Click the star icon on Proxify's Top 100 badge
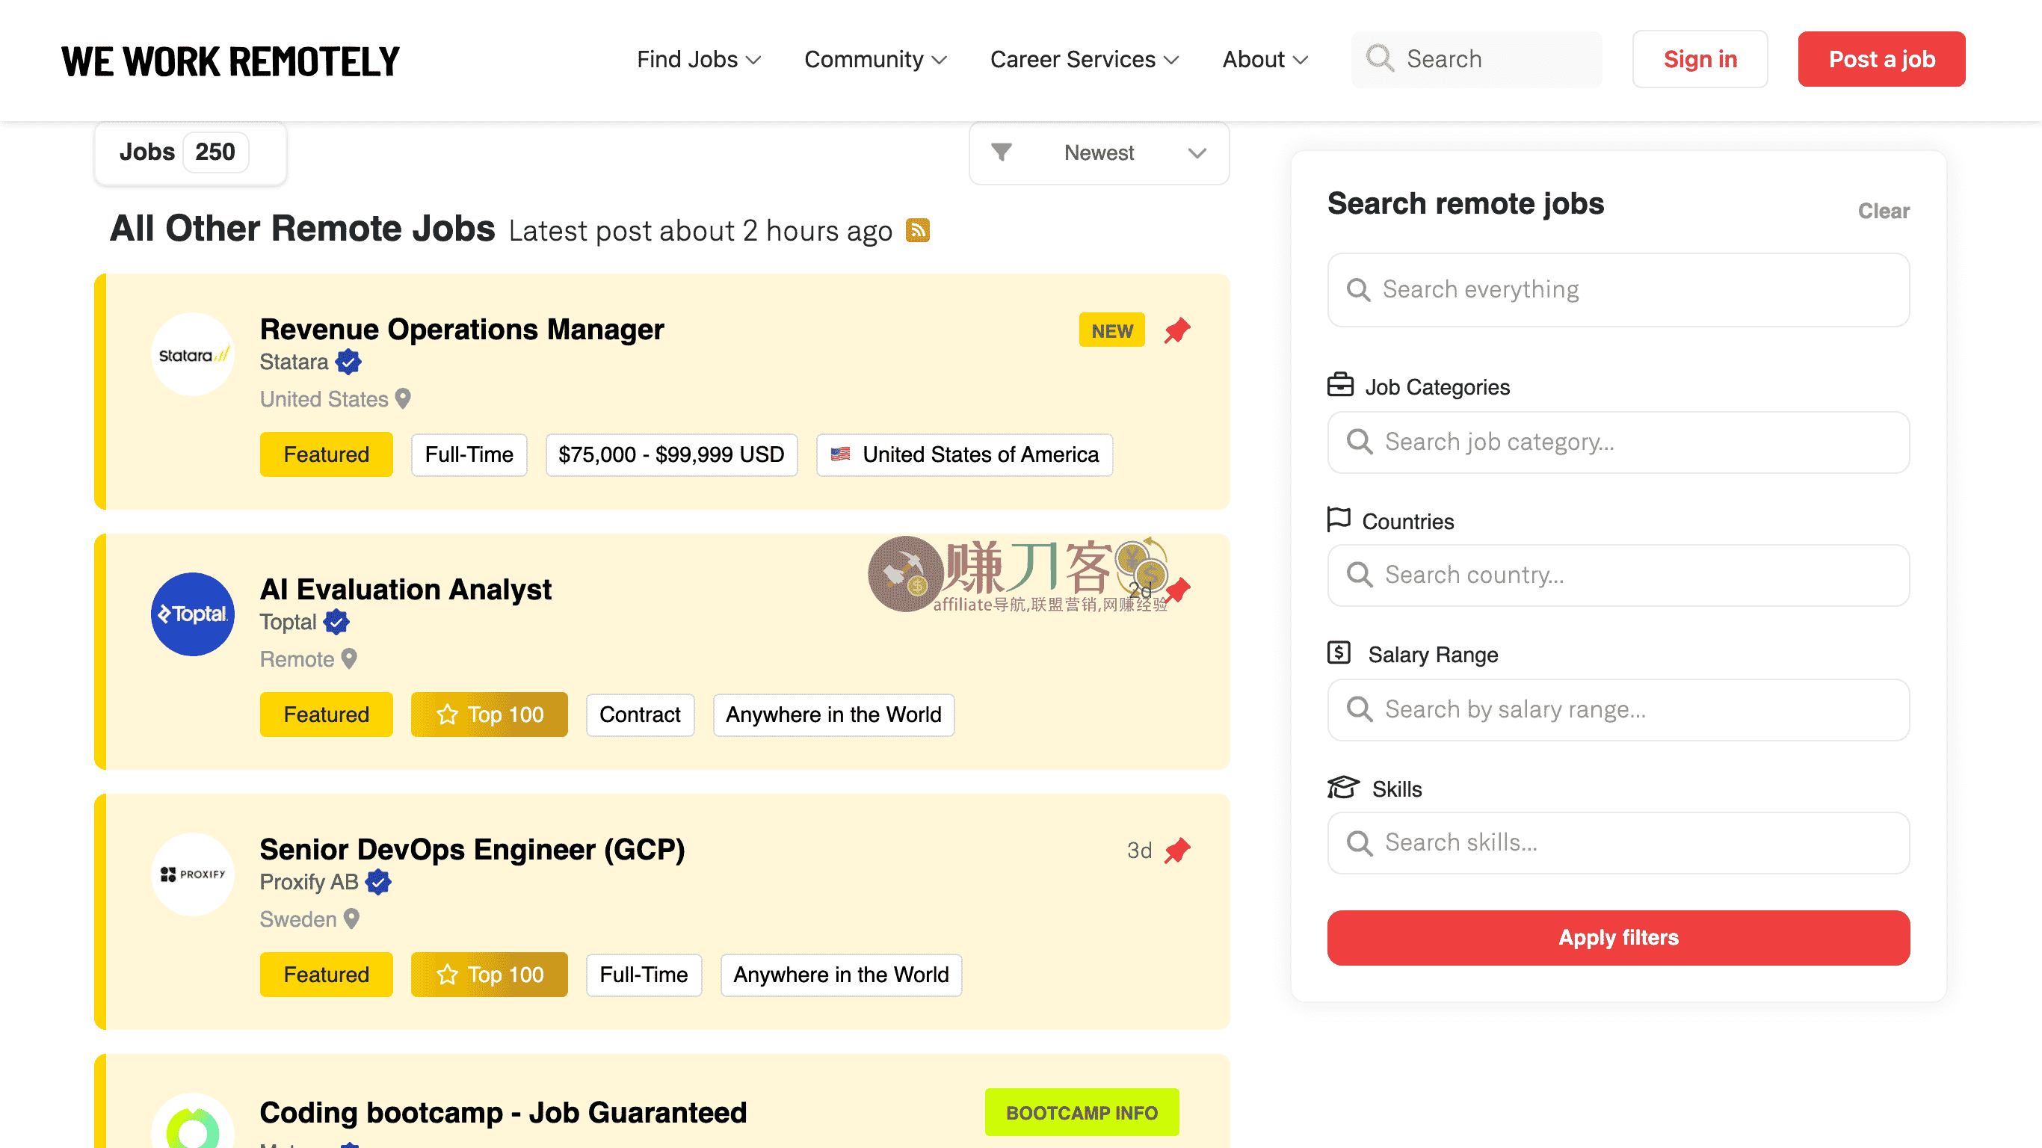2042x1148 pixels. [x=447, y=975]
